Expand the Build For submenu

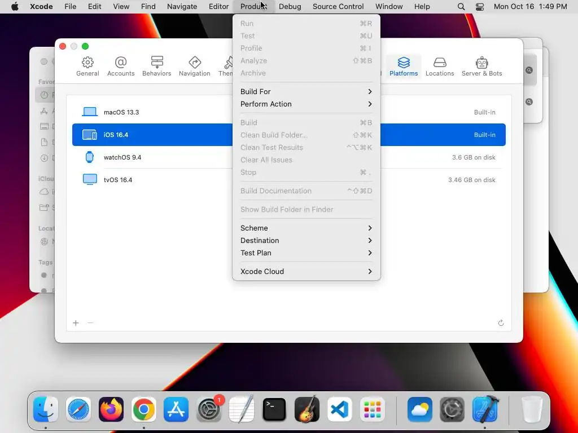pyautogui.click(x=306, y=92)
